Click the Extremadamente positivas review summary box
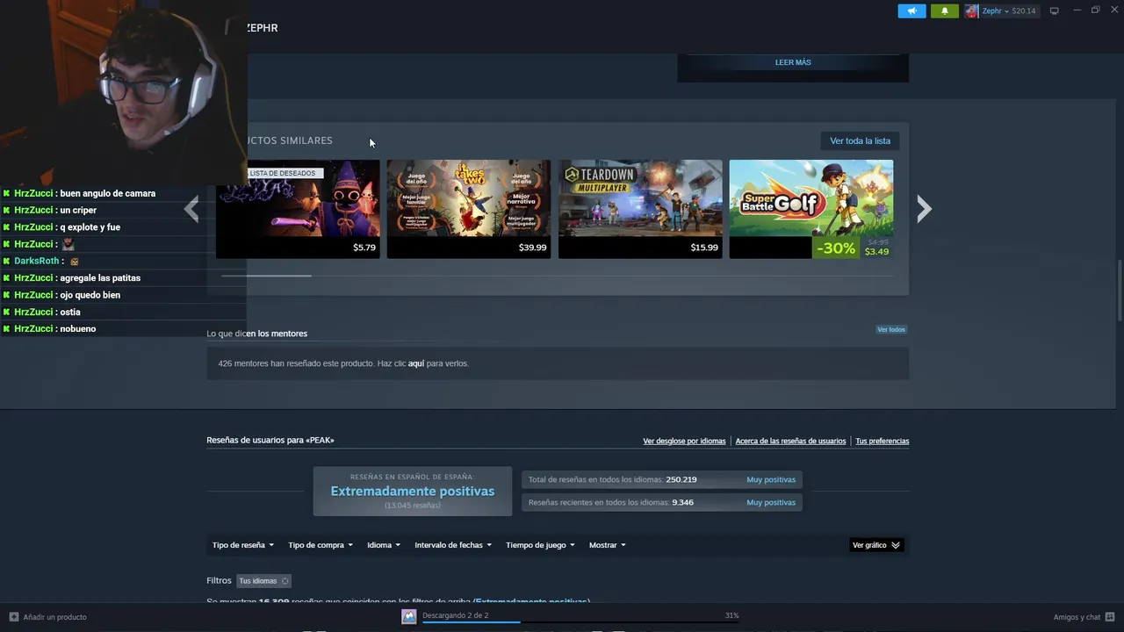 413,492
